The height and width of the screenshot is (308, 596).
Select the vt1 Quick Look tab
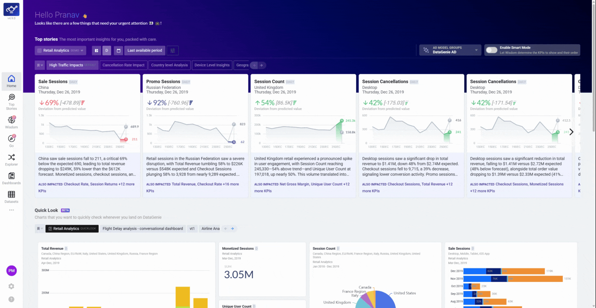click(x=192, y=229)
